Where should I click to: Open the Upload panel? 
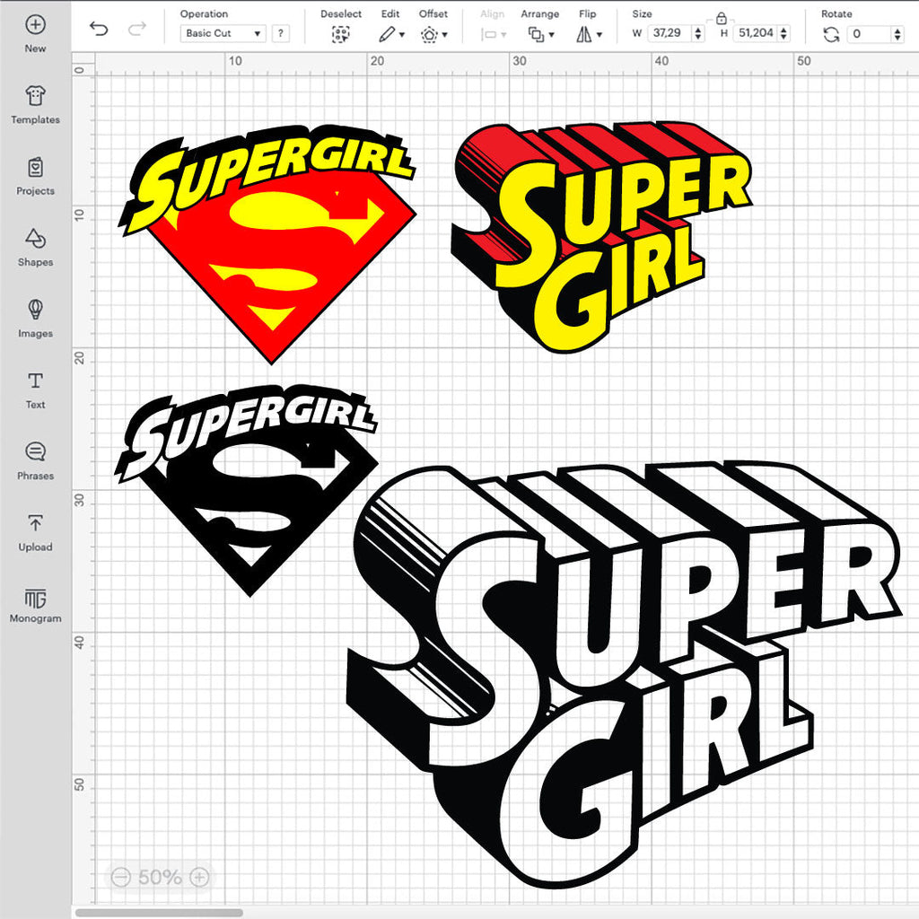pyautogui.click(x=35, y=533)
